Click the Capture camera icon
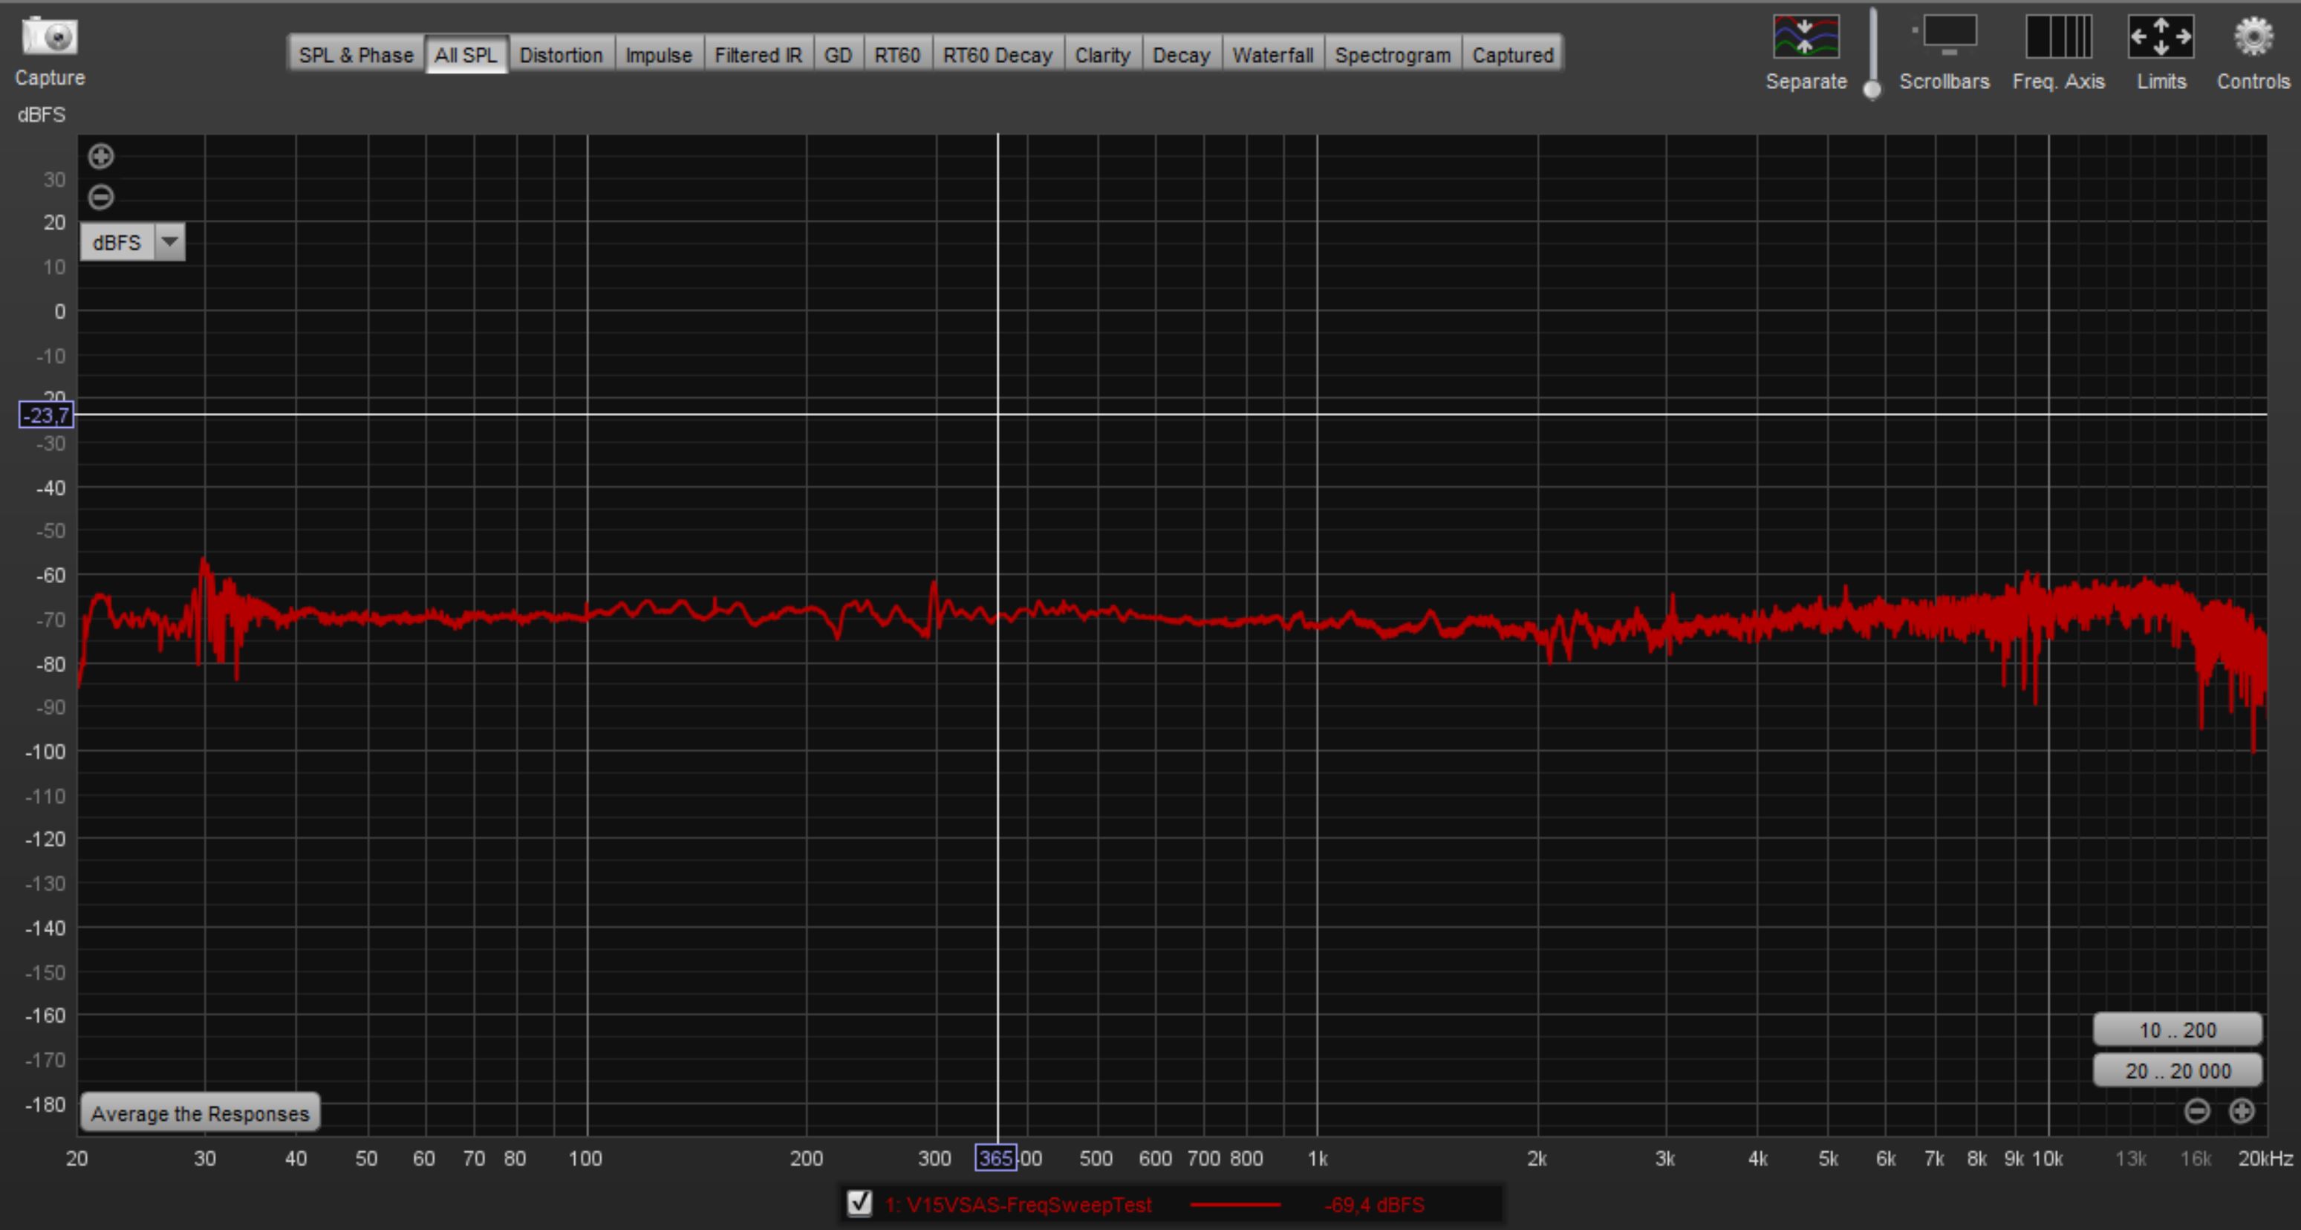Viewport: 2301px width, 1230px height. coord(49,38)
